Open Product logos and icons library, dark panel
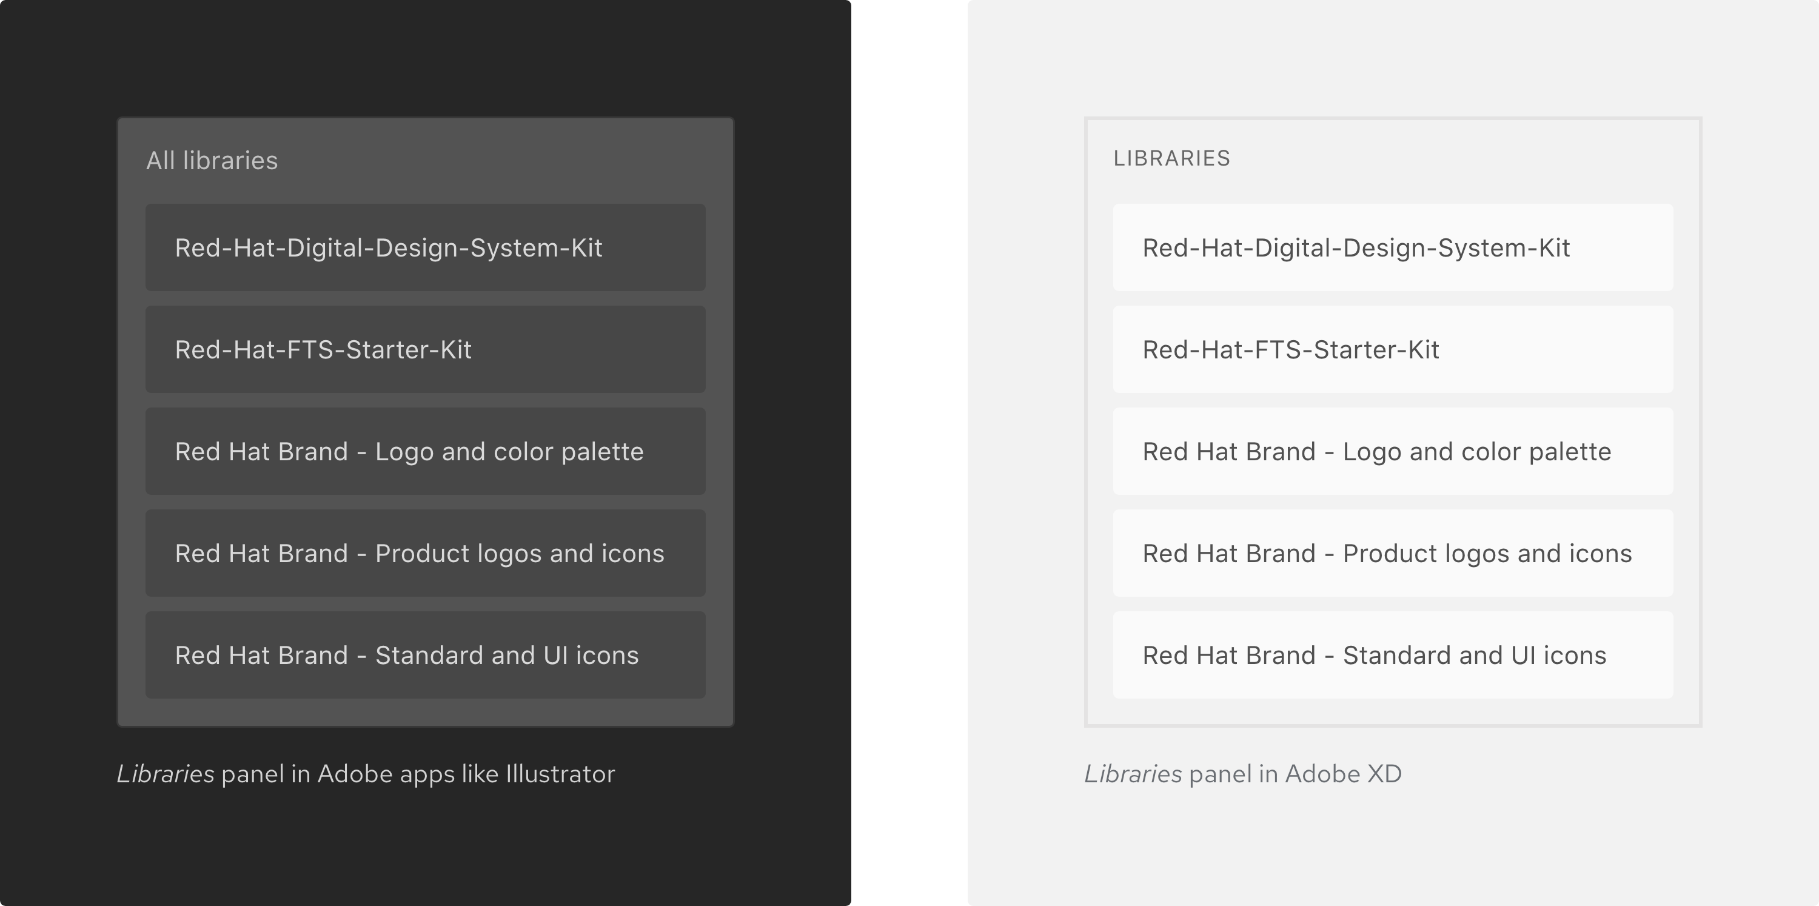 pyautogui.click(x=425, y=553)
